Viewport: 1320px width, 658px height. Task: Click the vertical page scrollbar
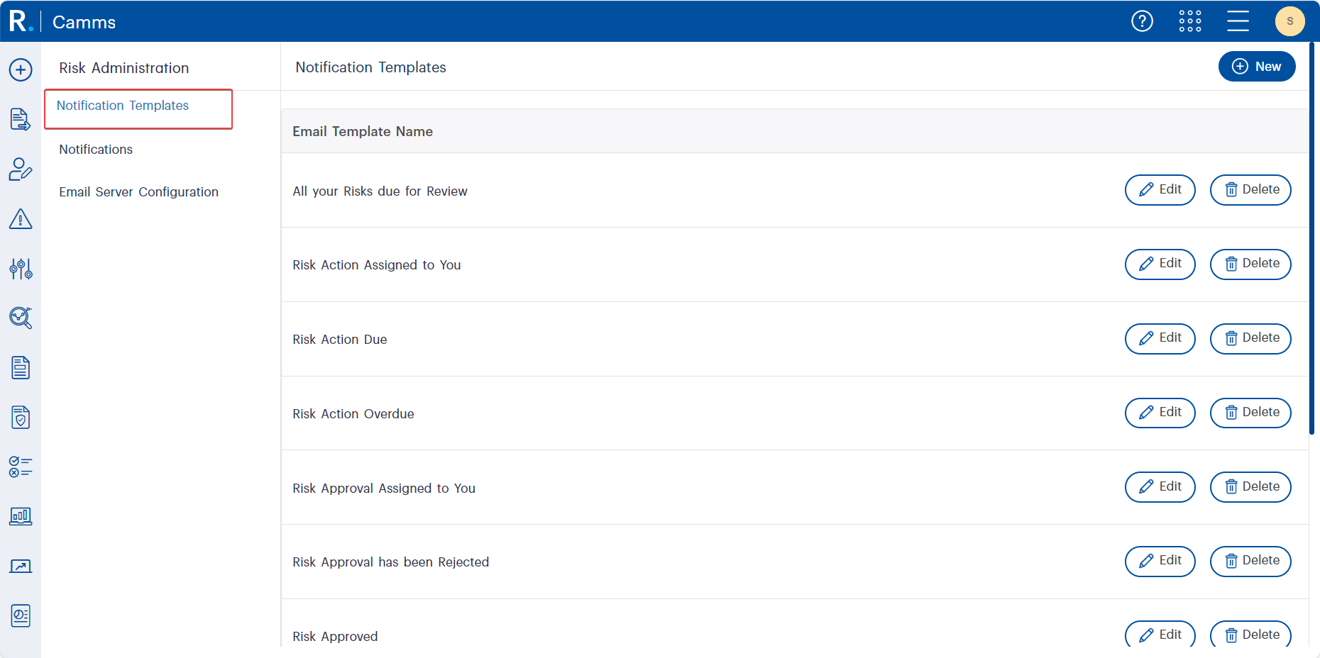click(x=1311, y=238)
